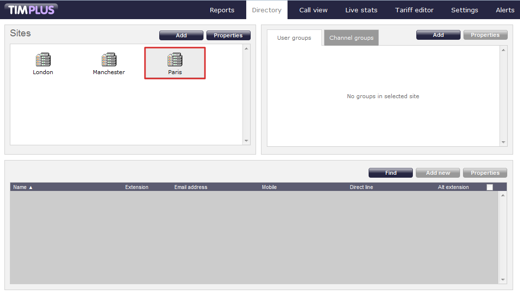The height and width of the screenshot is (295, 520).
Task: Open the Sites Properties button
Action: (x=228, y=35)
